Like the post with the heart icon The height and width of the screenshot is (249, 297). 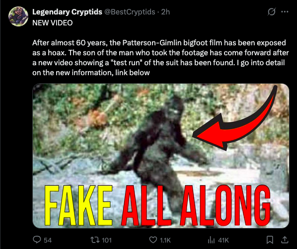(x=153, y=240)
